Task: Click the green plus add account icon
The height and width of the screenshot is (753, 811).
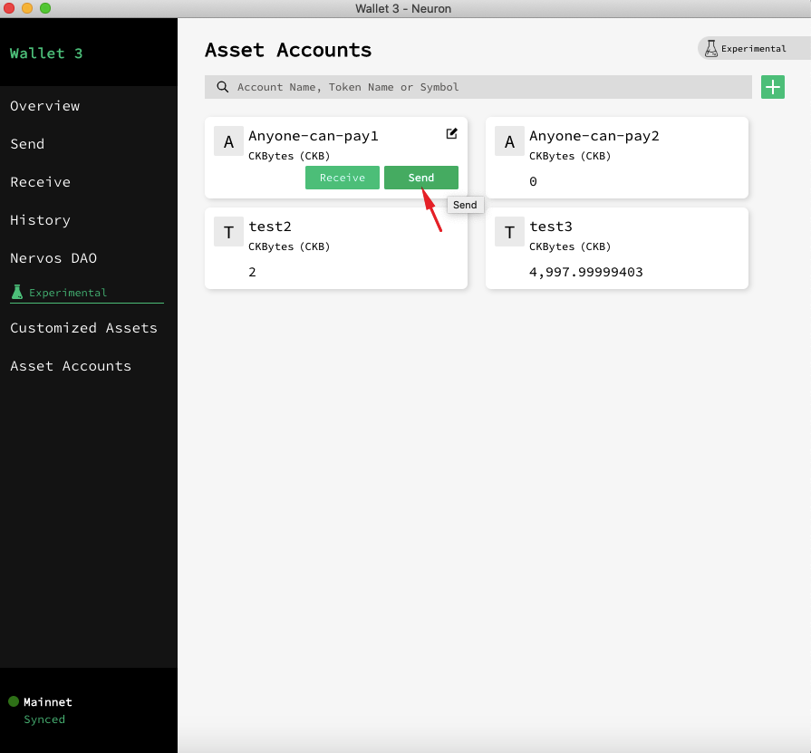Action: 772,87
